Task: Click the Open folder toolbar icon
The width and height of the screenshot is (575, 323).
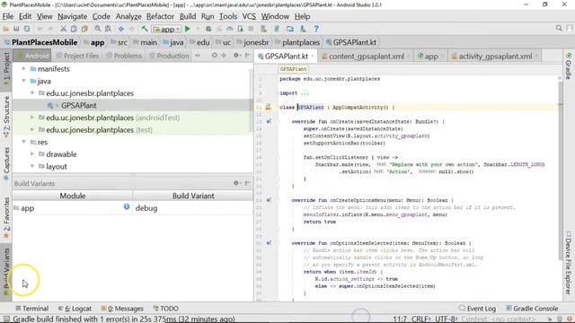Action: point(6,29)
